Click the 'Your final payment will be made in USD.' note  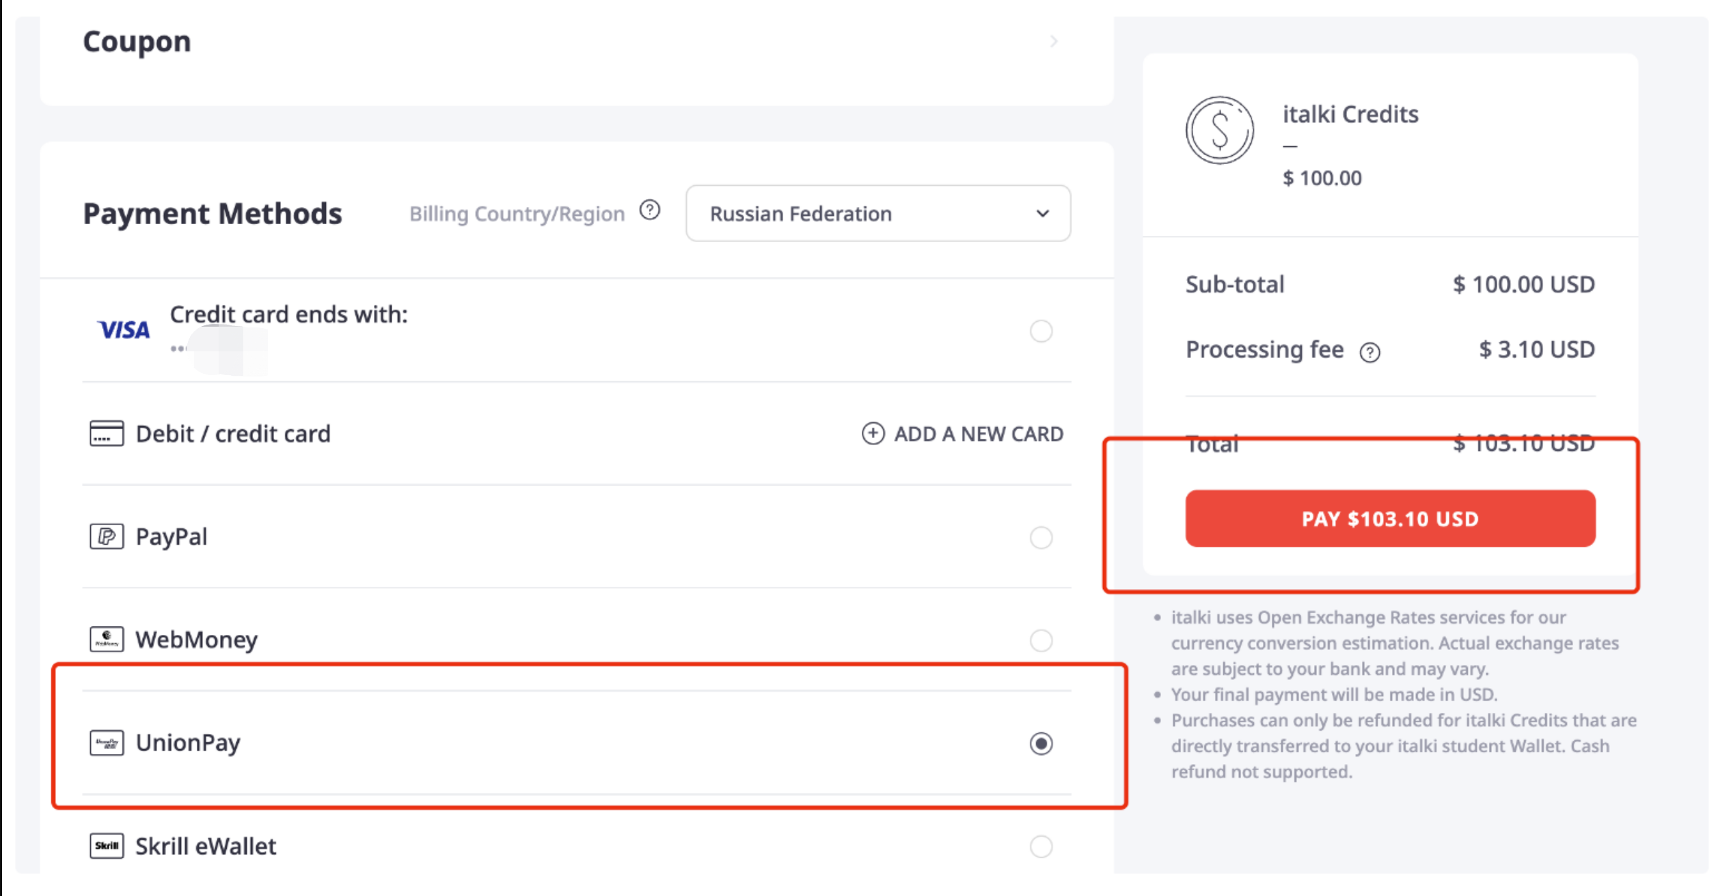(1334, 694)
